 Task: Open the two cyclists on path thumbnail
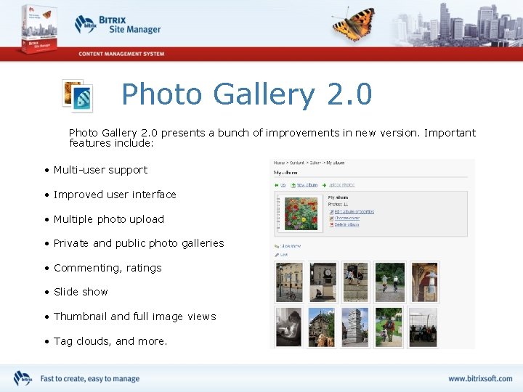point(389,282)
